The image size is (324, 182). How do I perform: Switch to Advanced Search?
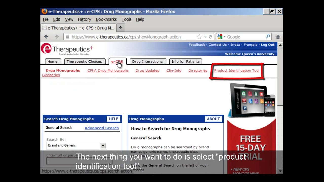point(102,128)
